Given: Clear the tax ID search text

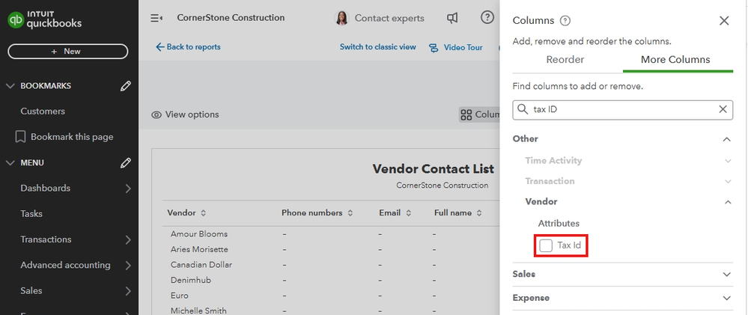Looking at the screenshot, I should click(723, 109).
